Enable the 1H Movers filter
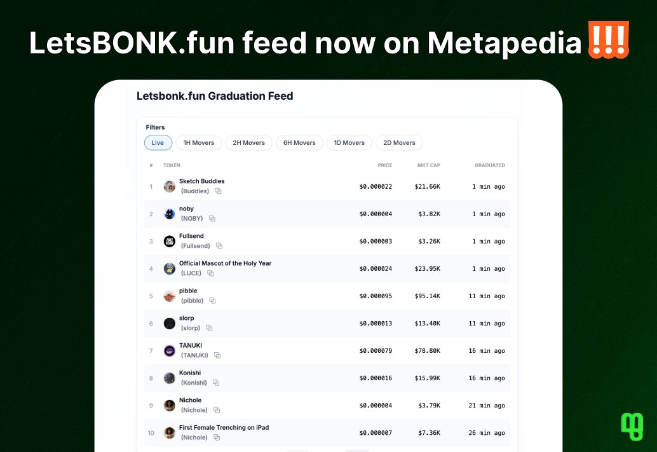The height and width of the screenshot is (452, 657). click(x=198, y=142)
